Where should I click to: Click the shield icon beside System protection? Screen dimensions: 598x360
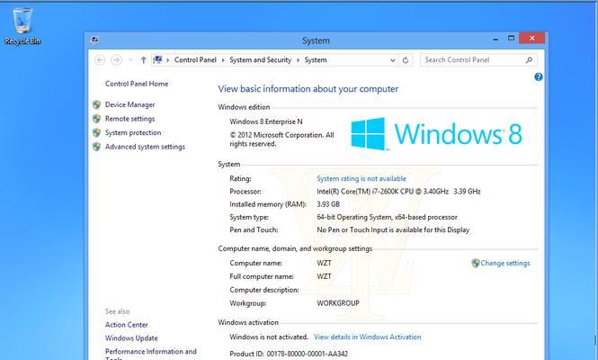[x=96, y=132]
